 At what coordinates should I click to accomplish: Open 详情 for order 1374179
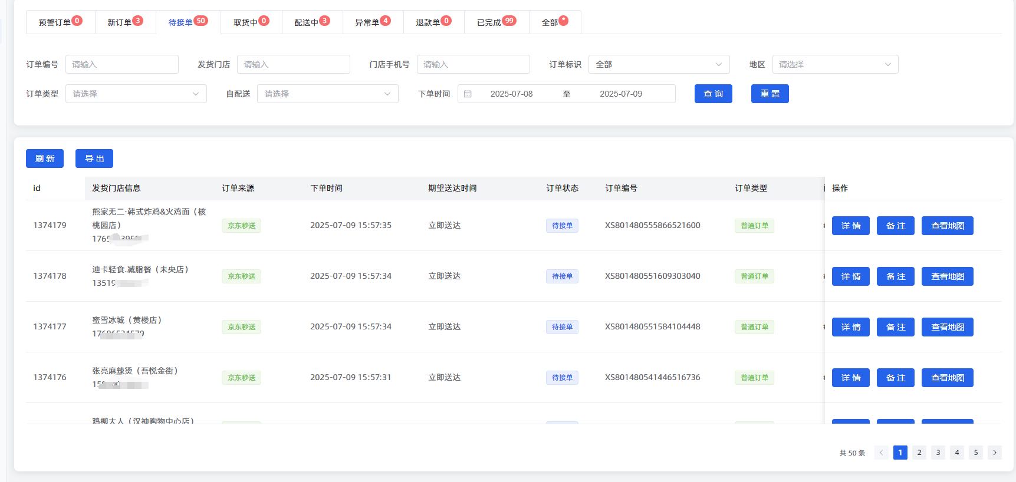point(851,226)
